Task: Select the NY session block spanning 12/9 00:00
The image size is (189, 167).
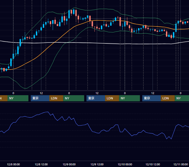Action: tap(74, 98)
